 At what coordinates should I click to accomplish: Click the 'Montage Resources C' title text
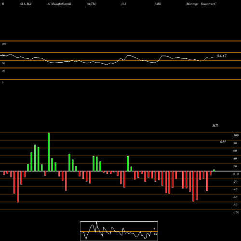point(201,4)
